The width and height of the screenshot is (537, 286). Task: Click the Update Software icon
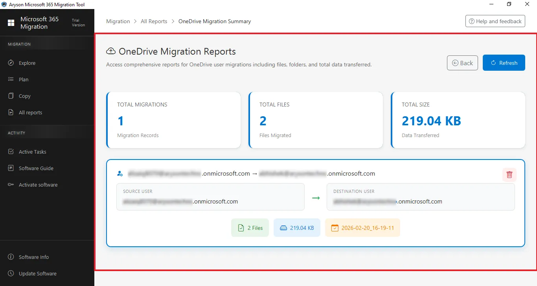[11, 273]
